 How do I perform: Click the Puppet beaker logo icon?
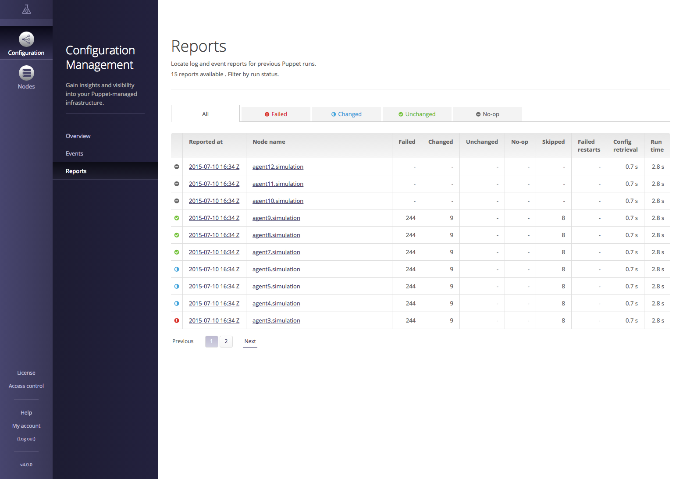point(26,9)
